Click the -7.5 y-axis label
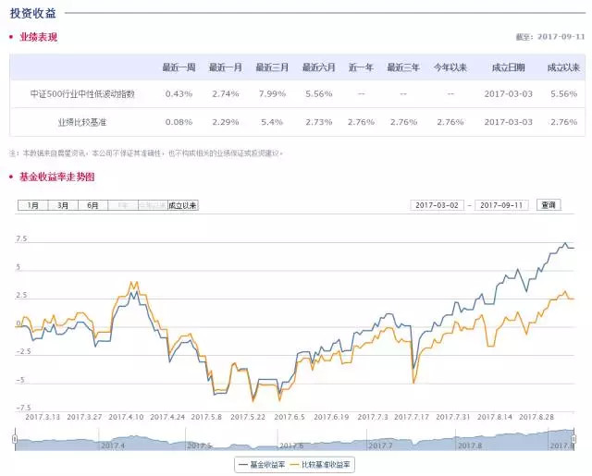 (23, 408)
